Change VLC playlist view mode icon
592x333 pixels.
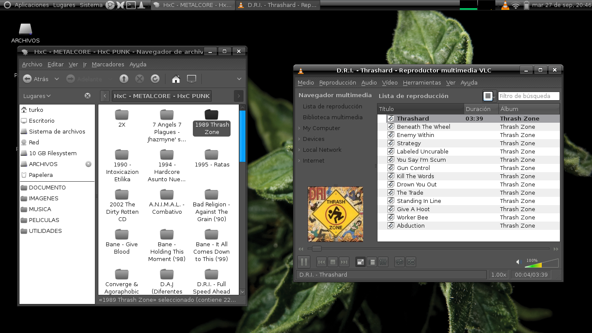[488, 96]
